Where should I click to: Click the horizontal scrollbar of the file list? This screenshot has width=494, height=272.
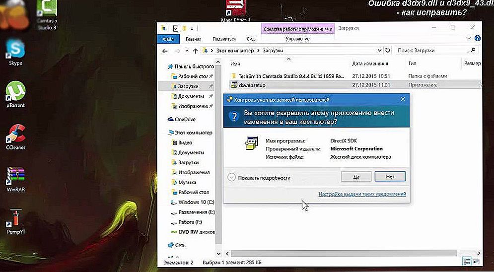(x=344, y=253)
